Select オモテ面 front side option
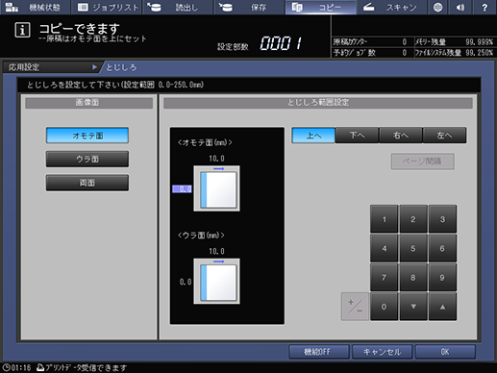This screenshot has width=497, height=373. pos(87,136)
